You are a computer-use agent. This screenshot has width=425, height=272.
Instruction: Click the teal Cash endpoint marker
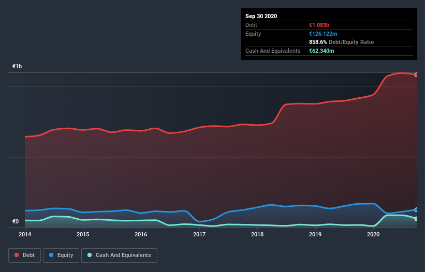tap(416, 219)
